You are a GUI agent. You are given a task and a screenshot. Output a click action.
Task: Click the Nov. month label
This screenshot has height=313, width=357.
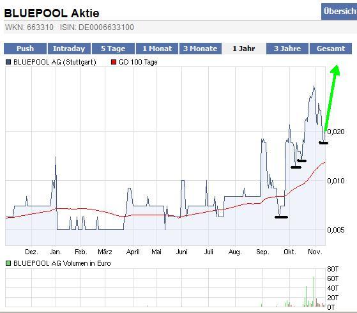315,252
